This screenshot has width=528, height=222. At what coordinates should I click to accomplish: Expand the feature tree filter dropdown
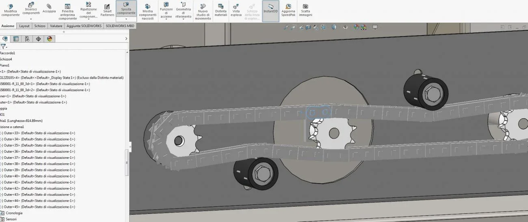pos(4,47)
